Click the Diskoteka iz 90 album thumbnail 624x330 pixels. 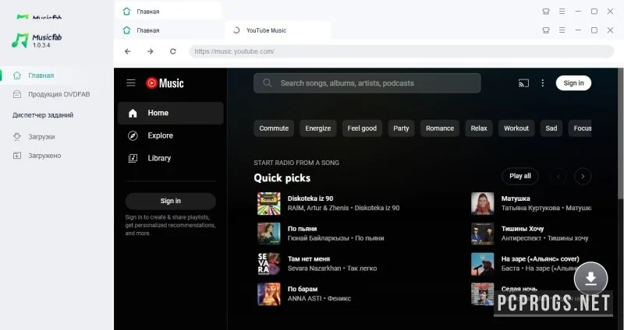(x=269, y=203)
